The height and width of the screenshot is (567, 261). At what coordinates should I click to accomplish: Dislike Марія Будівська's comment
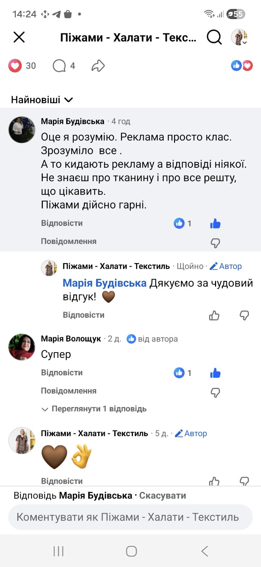coord(215,243)
